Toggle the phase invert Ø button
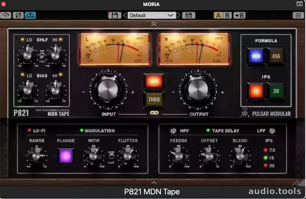306x199 pixels. tap(18, 15)
